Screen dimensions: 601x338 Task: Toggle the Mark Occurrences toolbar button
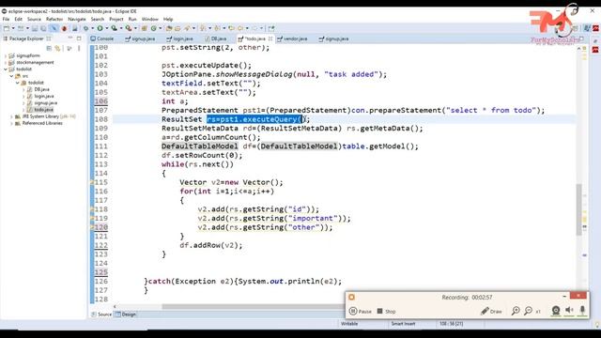tap(54, 28)
